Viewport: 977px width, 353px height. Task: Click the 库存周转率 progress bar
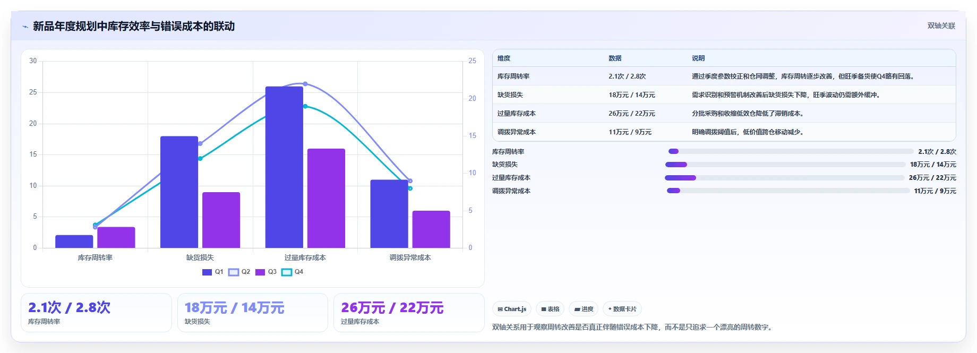[x=791, y=151]
